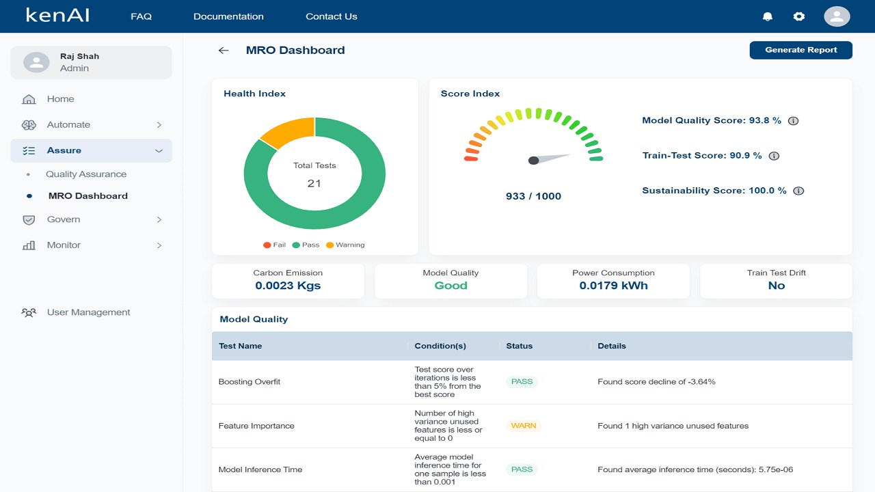Image resolution: width=875 pixels, height=492 pixels.
Task: Click the back arrow beside MRO Dashboard
Action: 224,51
